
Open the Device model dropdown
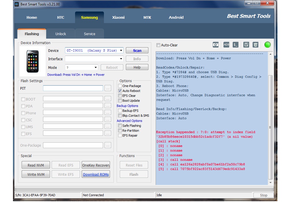pyautogui.click(x=121, y=50)
